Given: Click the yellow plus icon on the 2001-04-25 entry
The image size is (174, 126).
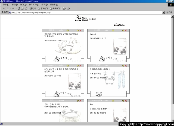Looking at the screenshot, I should tap(123, 65).
